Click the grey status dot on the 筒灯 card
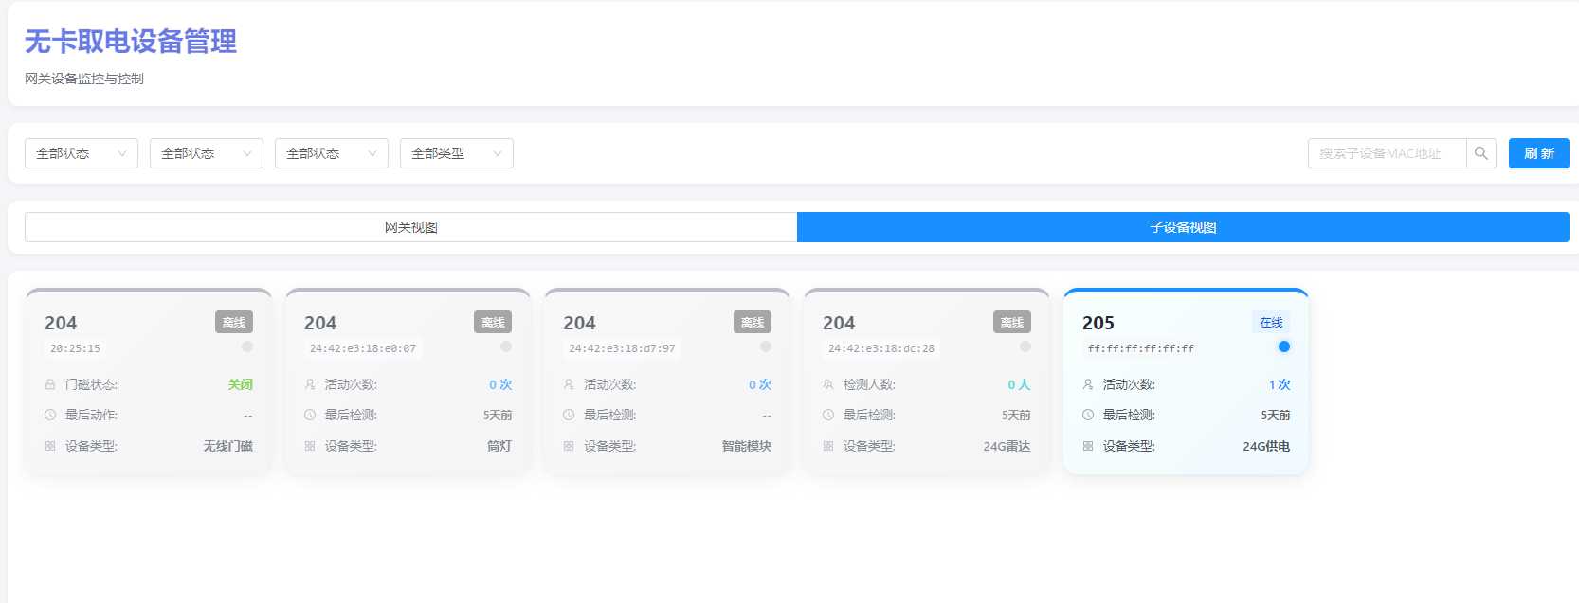This screenshot has width=1579, height=603. (506, 346)
